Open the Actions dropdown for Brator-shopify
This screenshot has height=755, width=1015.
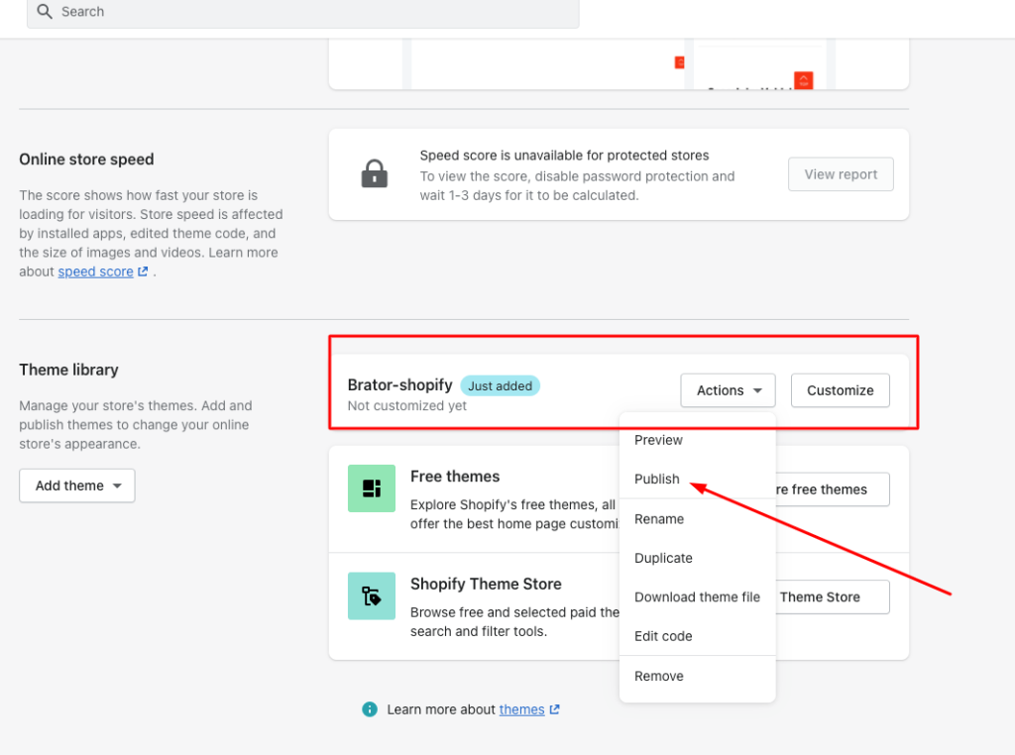pyautogui.click(x=729, y=390)
